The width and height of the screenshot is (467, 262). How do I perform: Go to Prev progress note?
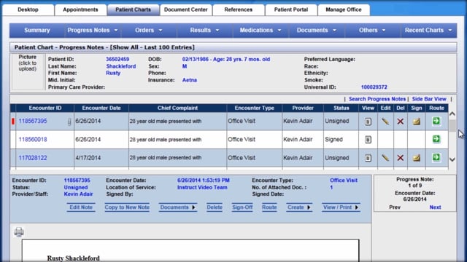tap(395, 207)
